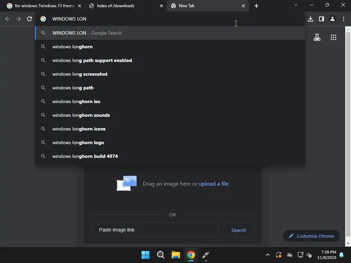
Task: Open 'Customize Chrome' button
Action: click(x=311, y=236)
